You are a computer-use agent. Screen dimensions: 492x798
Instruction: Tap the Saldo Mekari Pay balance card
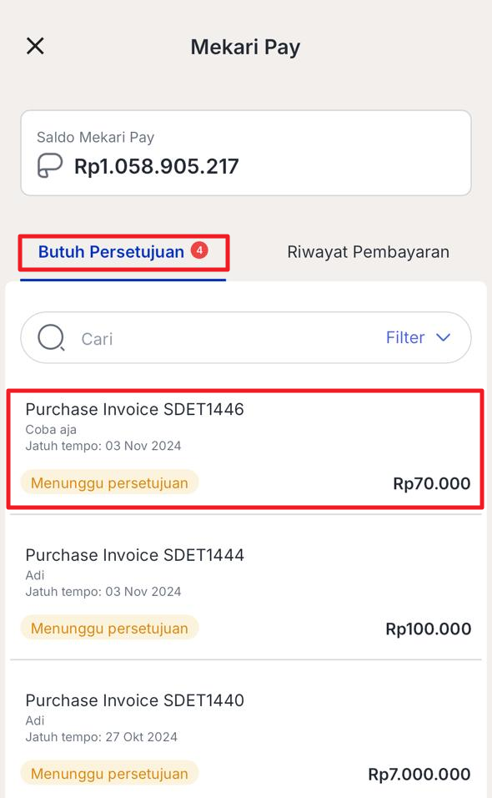point(246,153)
